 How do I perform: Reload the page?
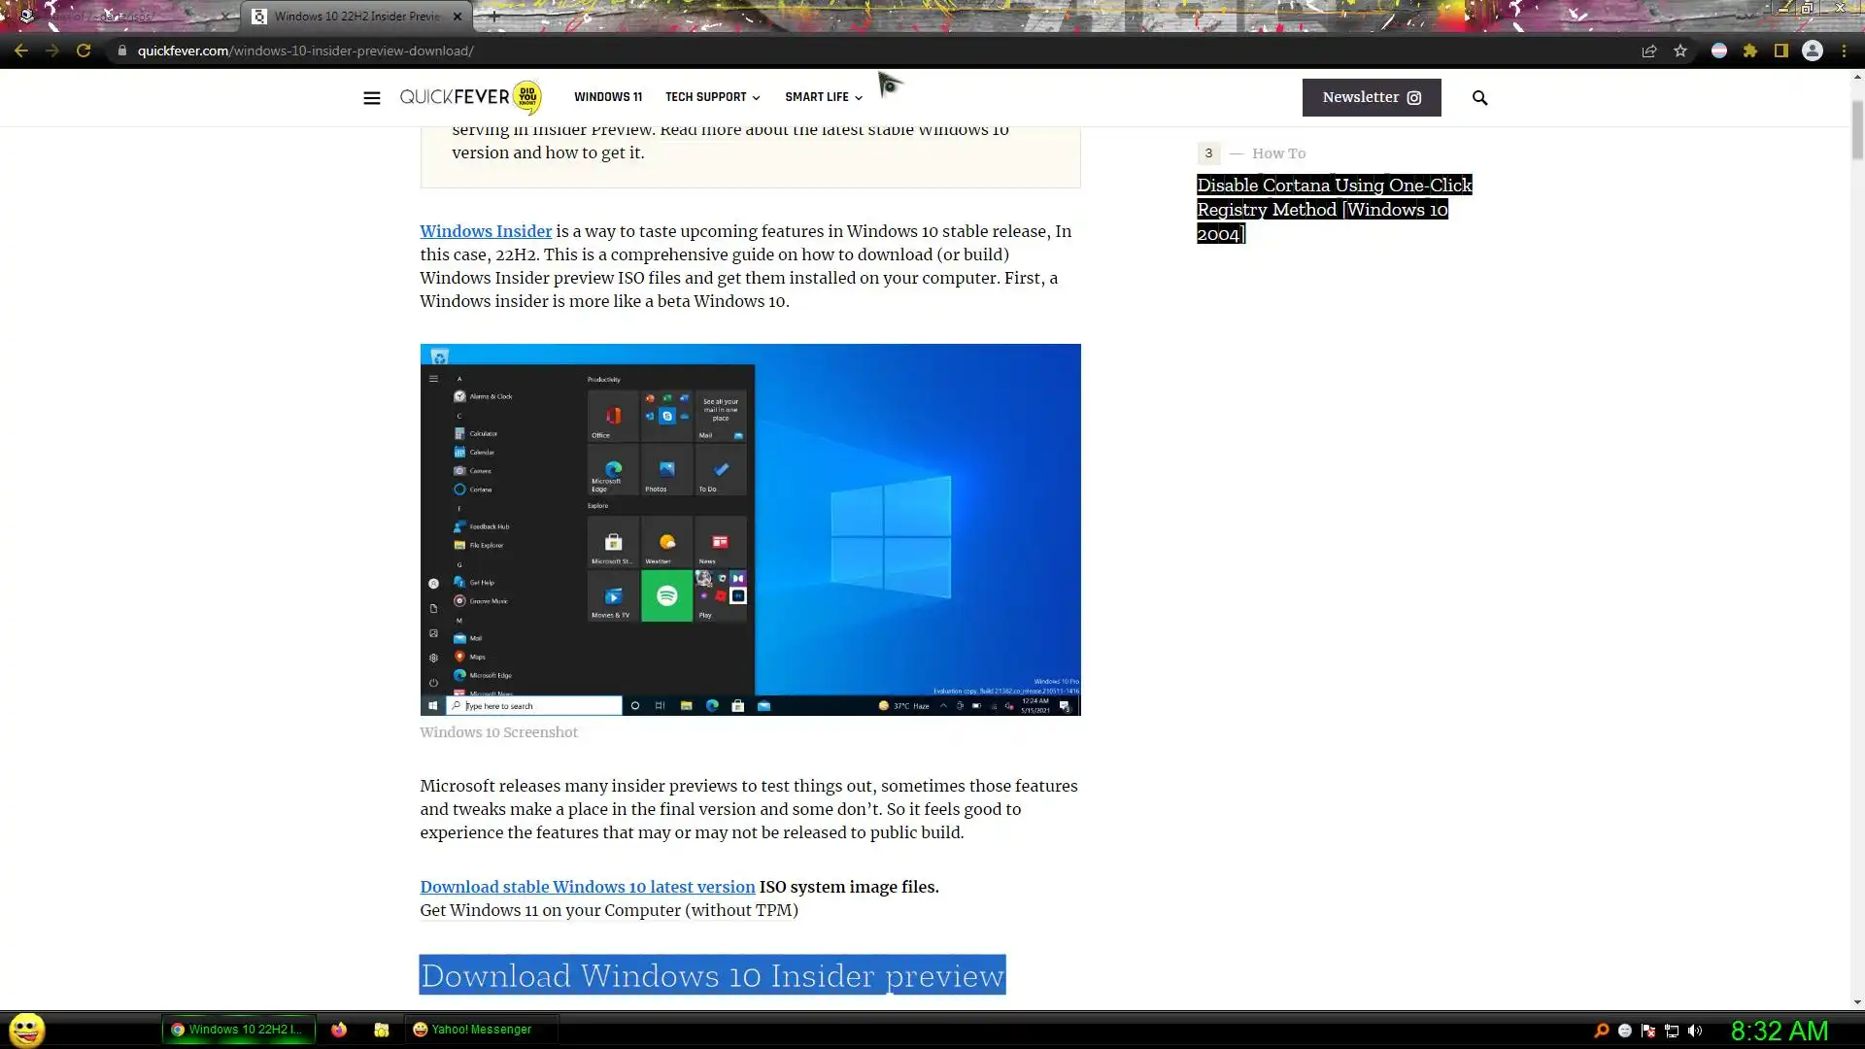pos(84,51)
